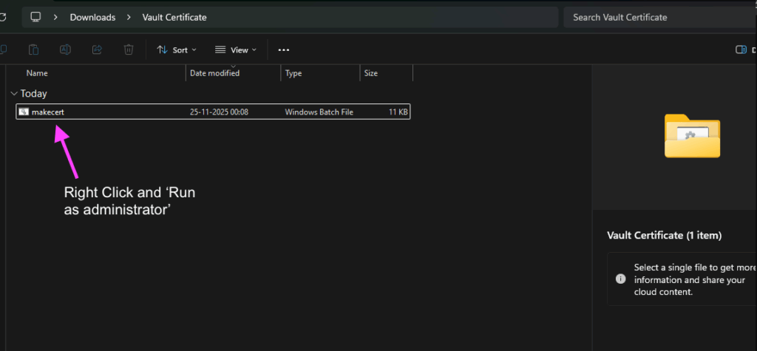757x351 pixels.
Task: Click the Search Vault Certificate box
Action: (x=658, y=17)
